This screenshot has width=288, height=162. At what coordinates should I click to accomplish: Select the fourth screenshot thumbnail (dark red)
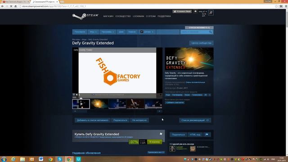pos(135,104)
